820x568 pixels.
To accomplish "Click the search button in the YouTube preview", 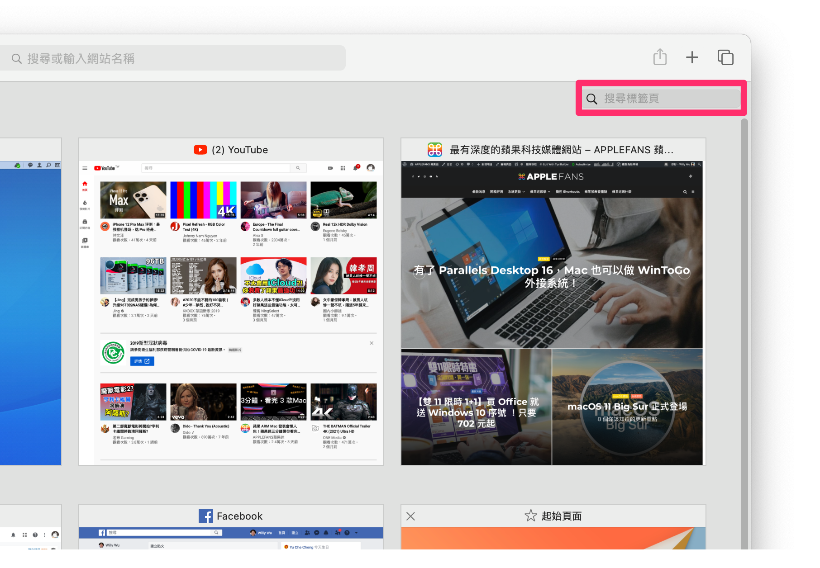I will click(298, 168).
